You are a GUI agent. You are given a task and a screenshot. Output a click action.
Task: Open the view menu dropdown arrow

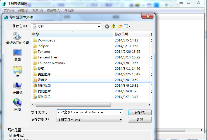coord(130,26)
